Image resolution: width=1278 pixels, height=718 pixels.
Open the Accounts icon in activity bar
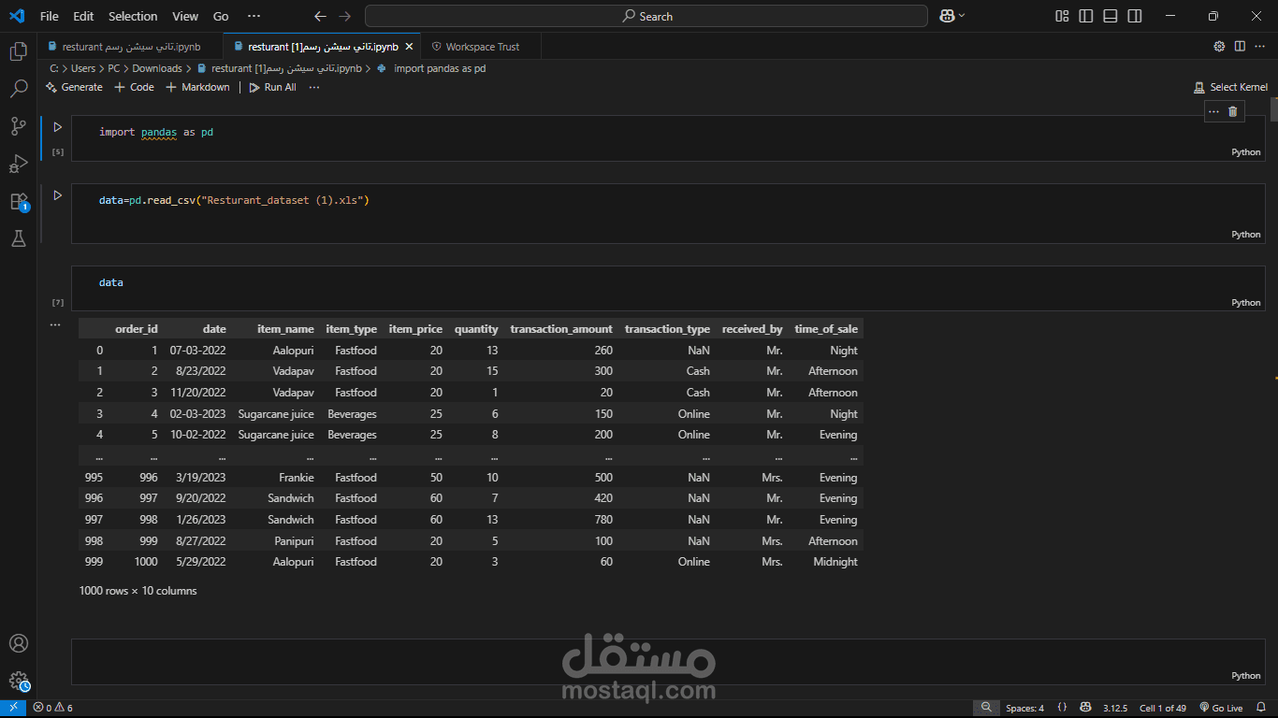[x=18, y=643]
